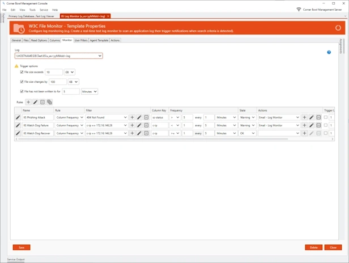Open the GB unit dropdown for file size
The image size is (349, 263).
click(x=70, y=73)
